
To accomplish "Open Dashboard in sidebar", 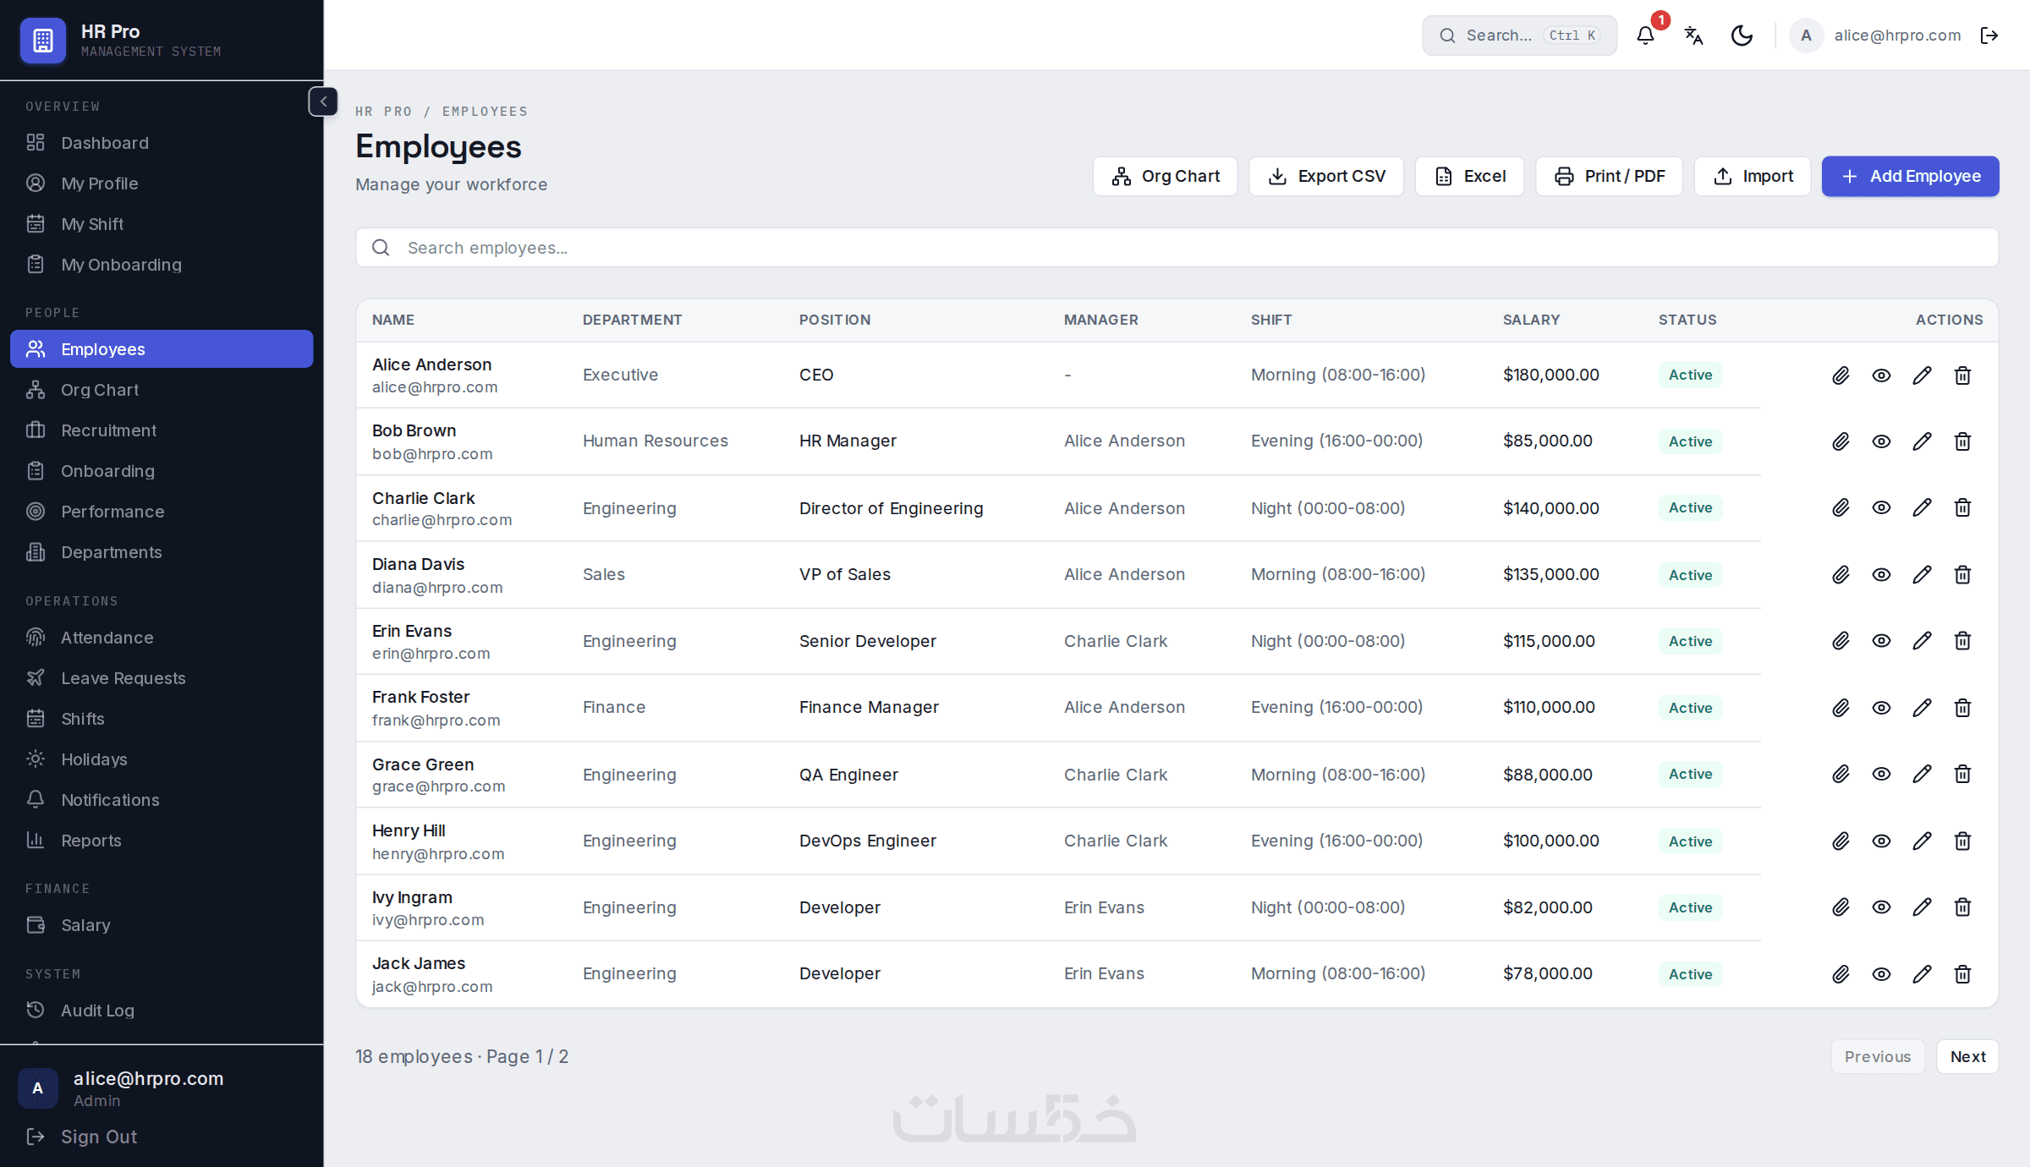I will click(x=162, y=143).
